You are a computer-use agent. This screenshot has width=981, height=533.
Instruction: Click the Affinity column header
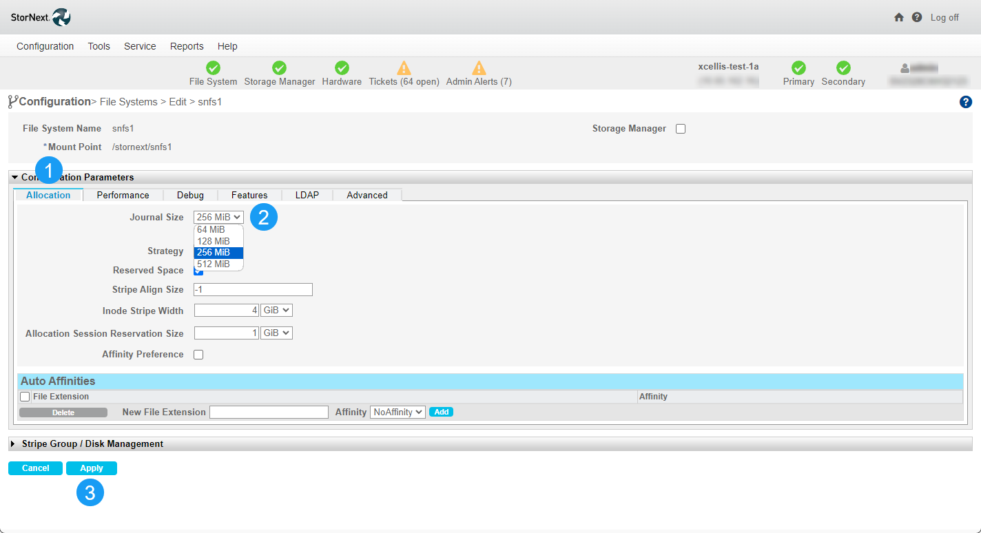653,397
